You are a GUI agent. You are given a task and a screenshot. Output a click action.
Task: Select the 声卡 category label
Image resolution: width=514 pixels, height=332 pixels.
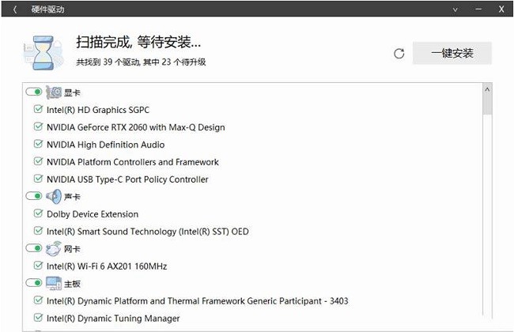[72, 197]
